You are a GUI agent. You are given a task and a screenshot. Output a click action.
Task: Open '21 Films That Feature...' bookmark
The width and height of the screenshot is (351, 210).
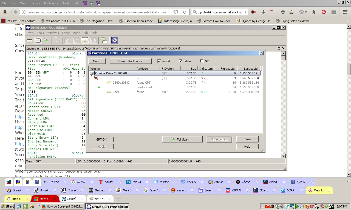pos(19,21)
